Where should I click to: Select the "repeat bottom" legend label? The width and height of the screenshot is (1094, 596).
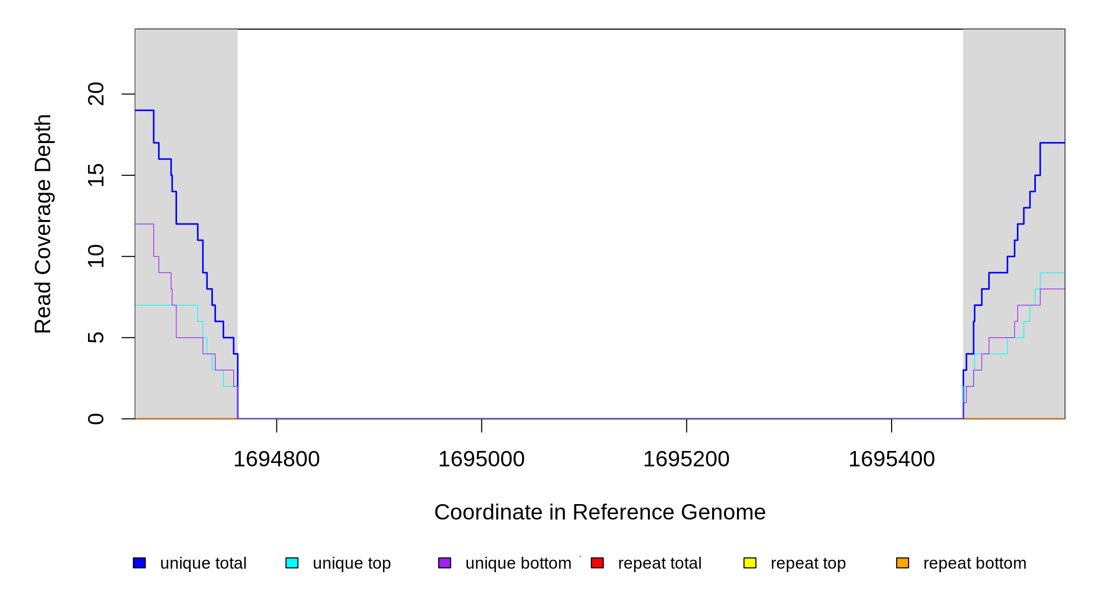(x=975, y=563)
